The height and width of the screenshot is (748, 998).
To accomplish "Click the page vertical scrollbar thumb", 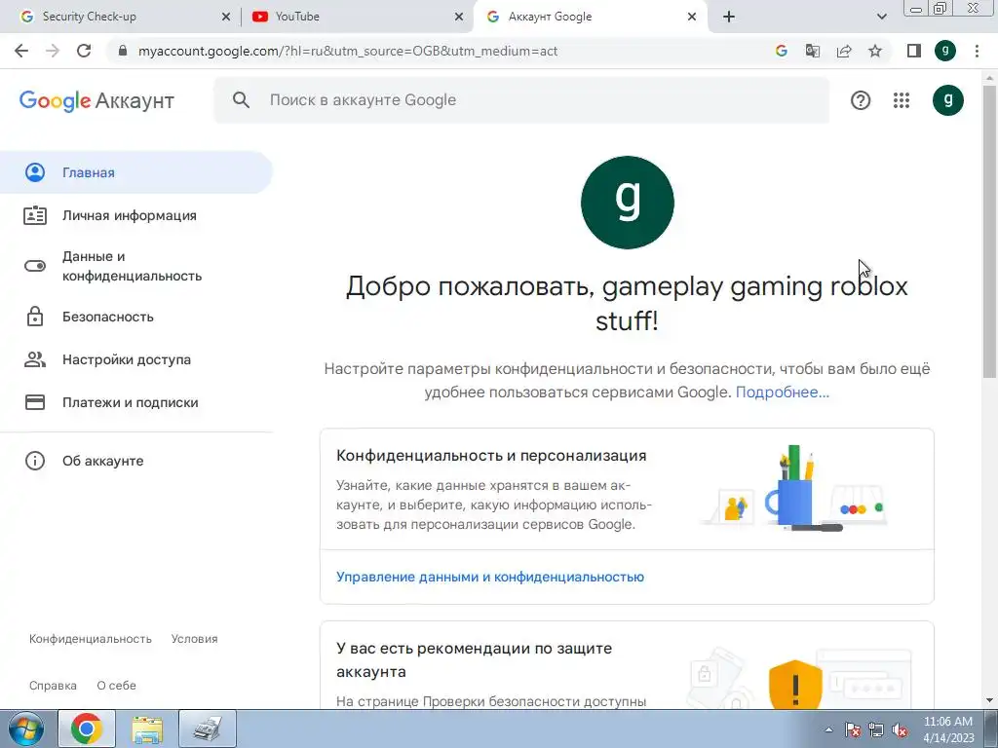I will pos(990,232).
